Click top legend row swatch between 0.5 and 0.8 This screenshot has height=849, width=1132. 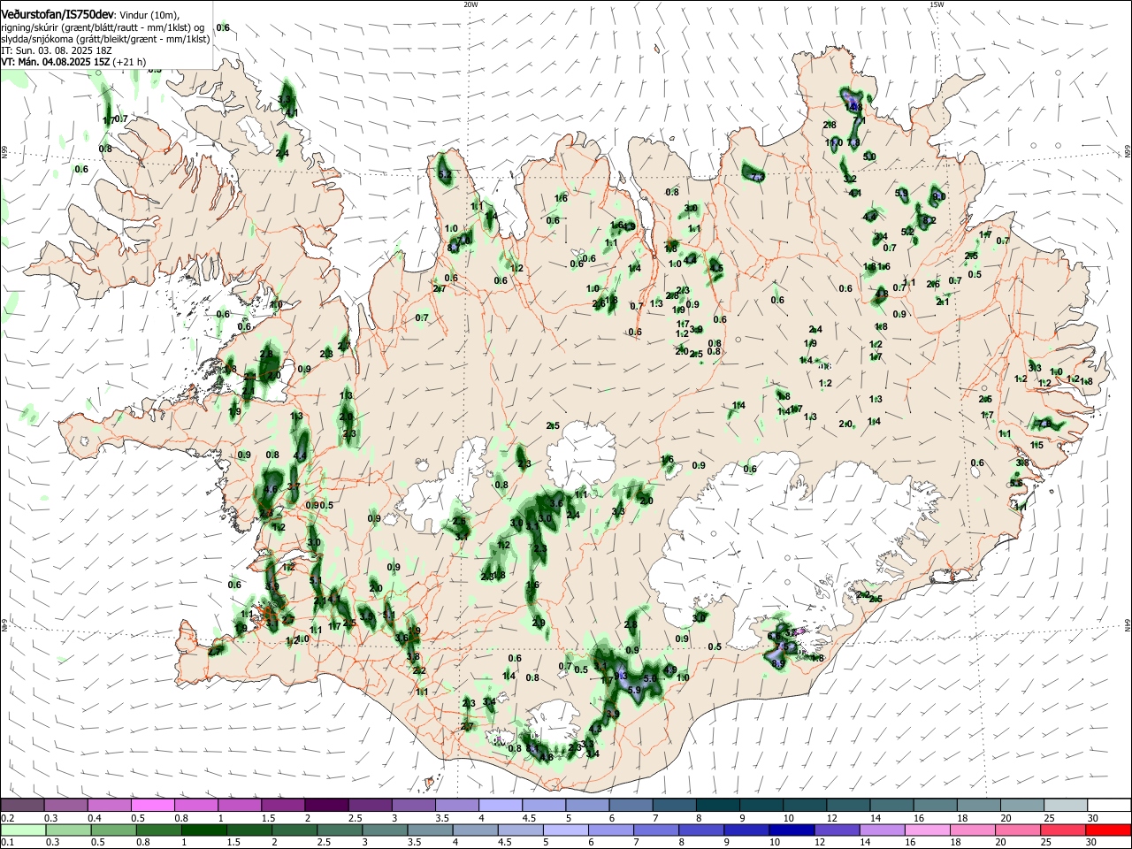point(152,805)
